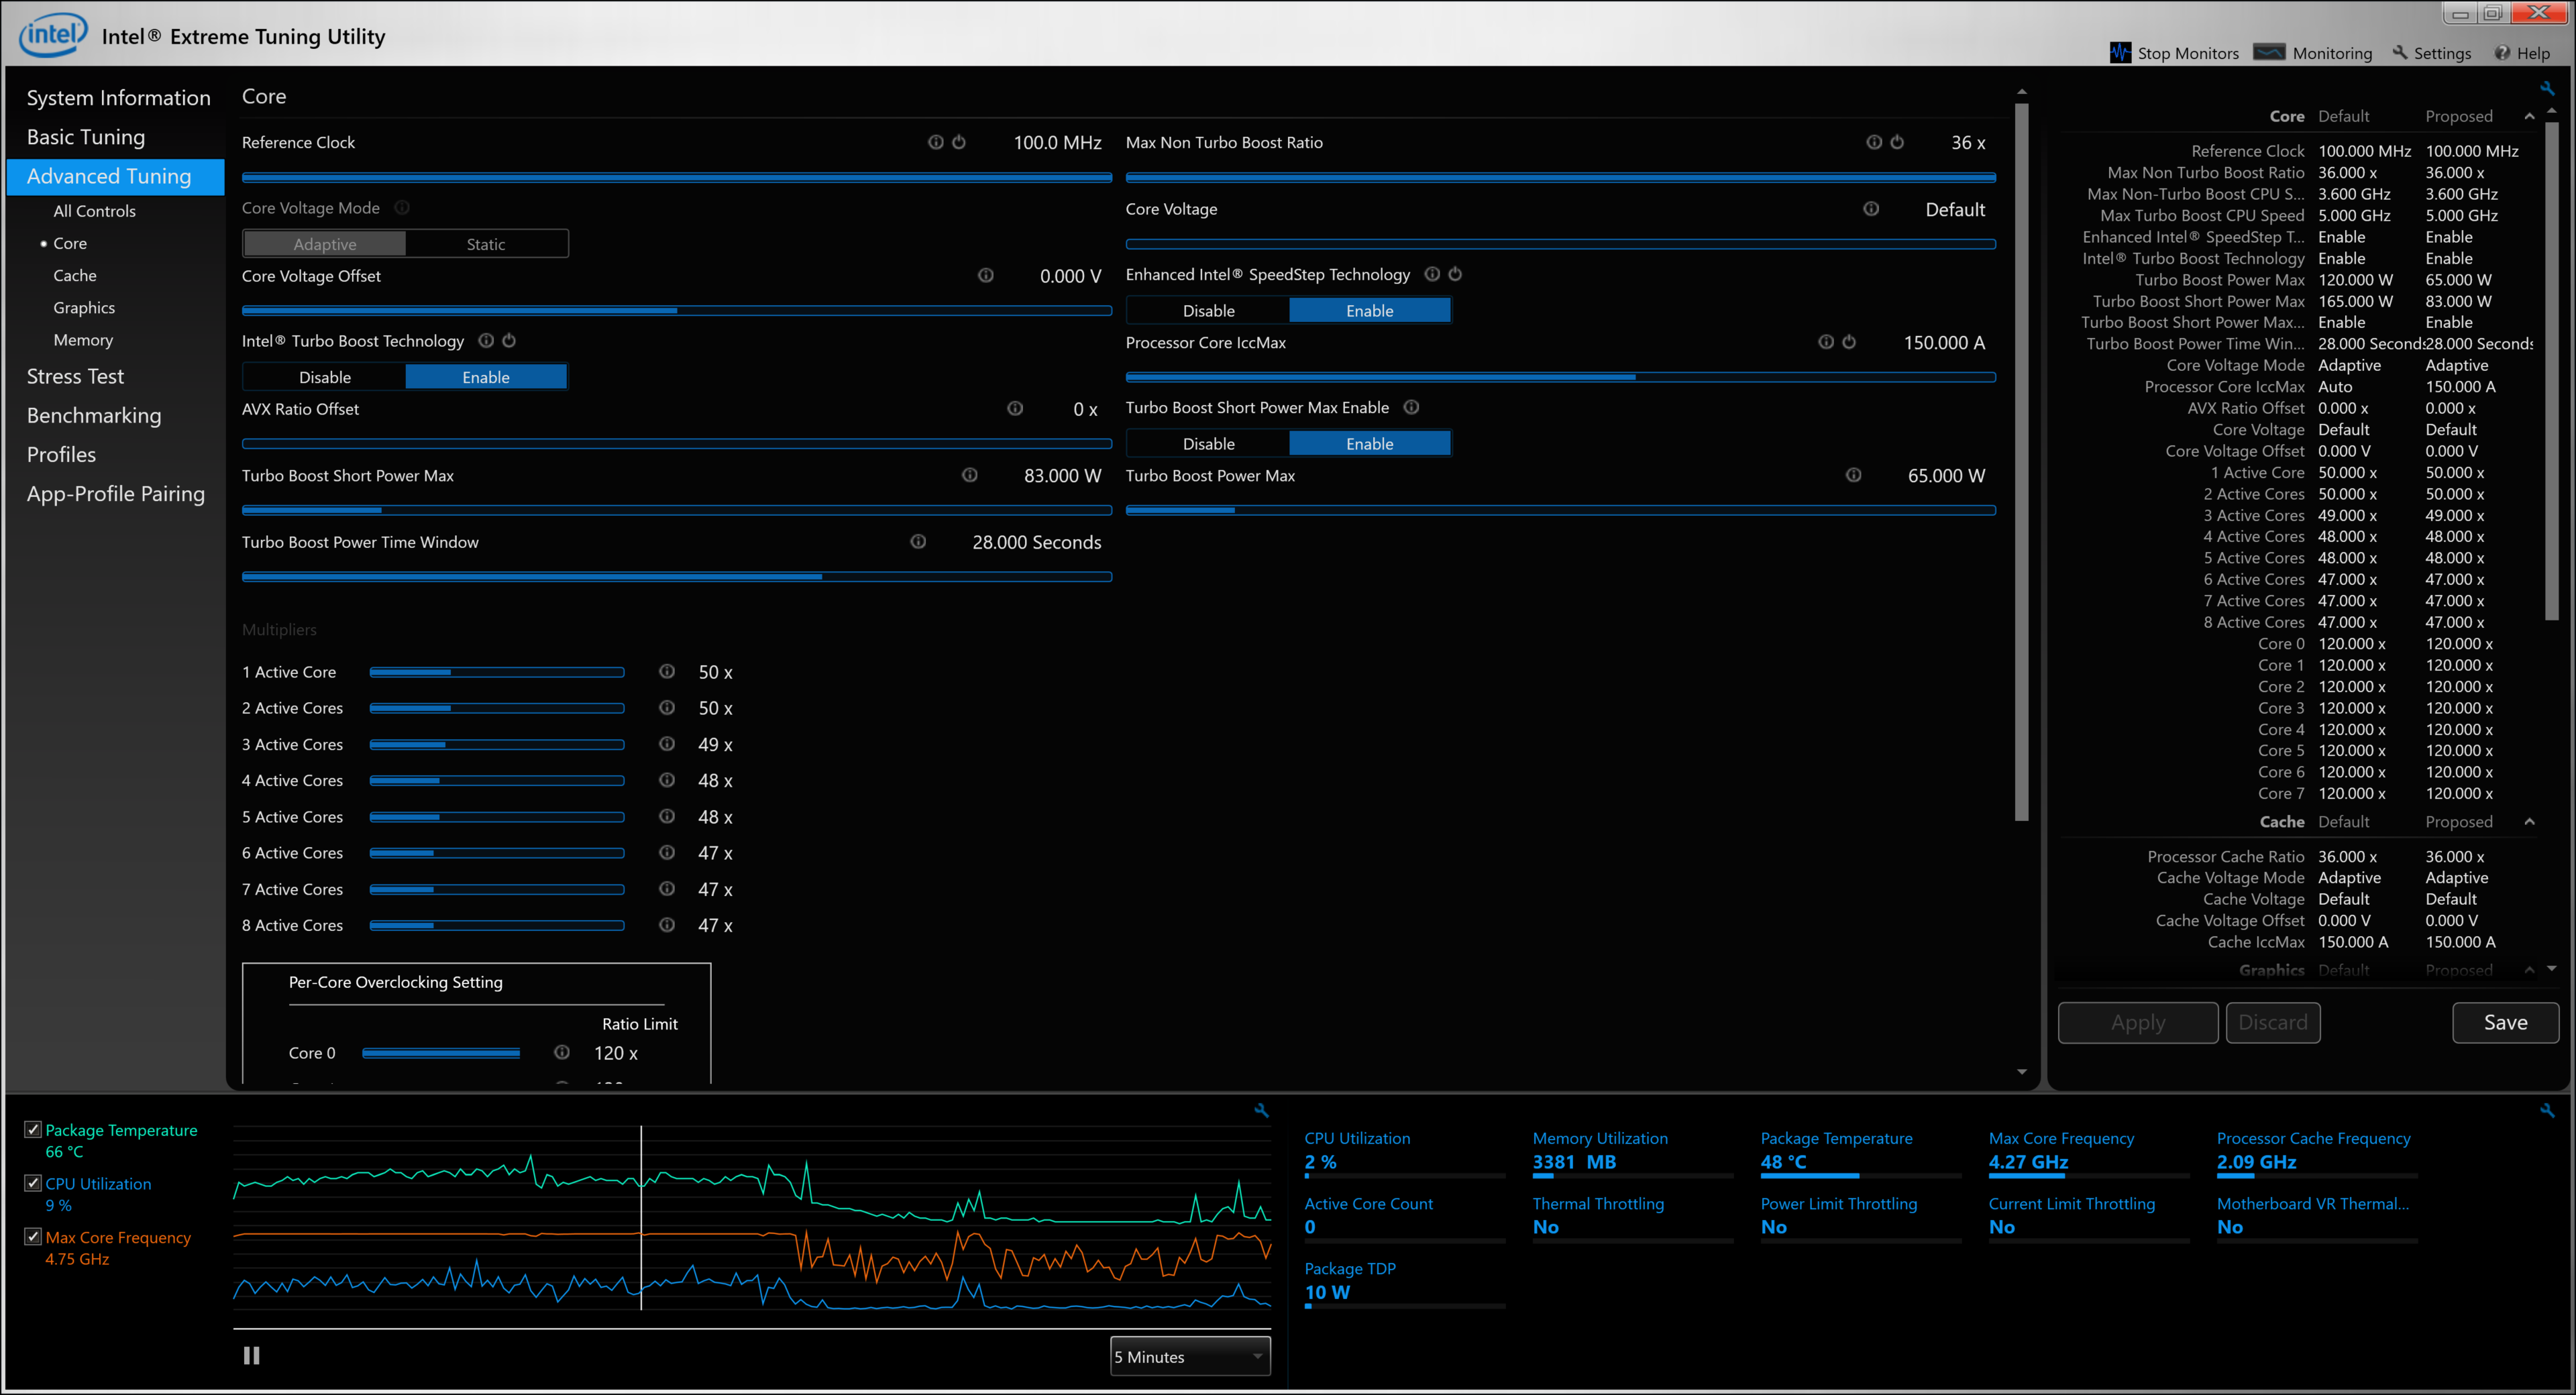Click info icon for Turbo Boost Short Power Max Enable
This screenshot has height=1395, width=2576.
(x=1411, y=407)
